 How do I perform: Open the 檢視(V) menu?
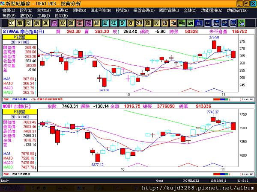(x=9, y=16)
